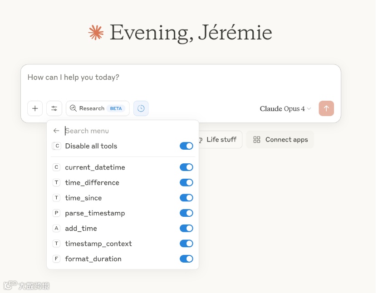Click the magnifier icon in Research button
This screenshot has height=293, width=378.
(x=73, y=108)
